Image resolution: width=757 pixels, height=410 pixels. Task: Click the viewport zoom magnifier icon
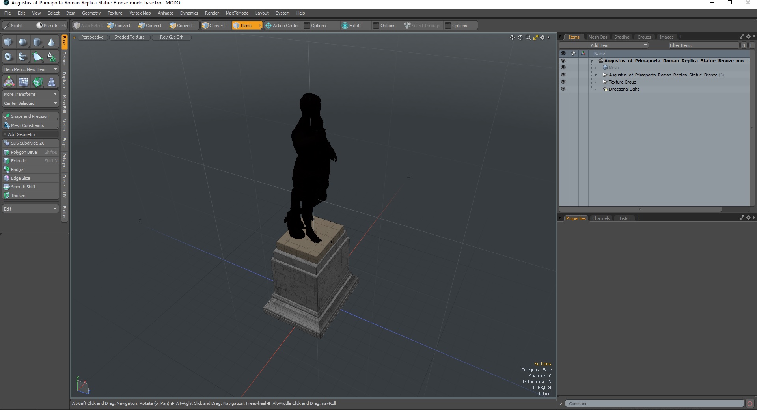[528, 37]
